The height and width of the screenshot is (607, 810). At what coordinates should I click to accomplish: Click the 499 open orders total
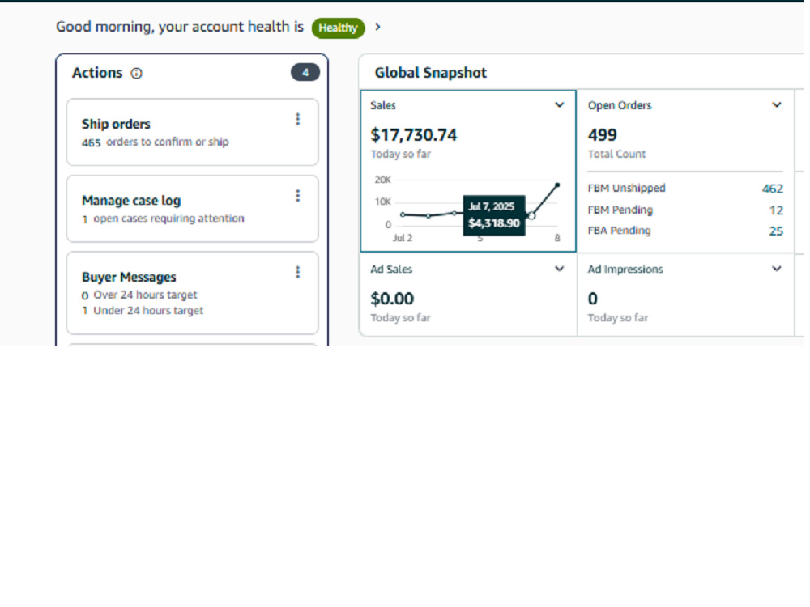pyautogui.click(x=603, y=135)
